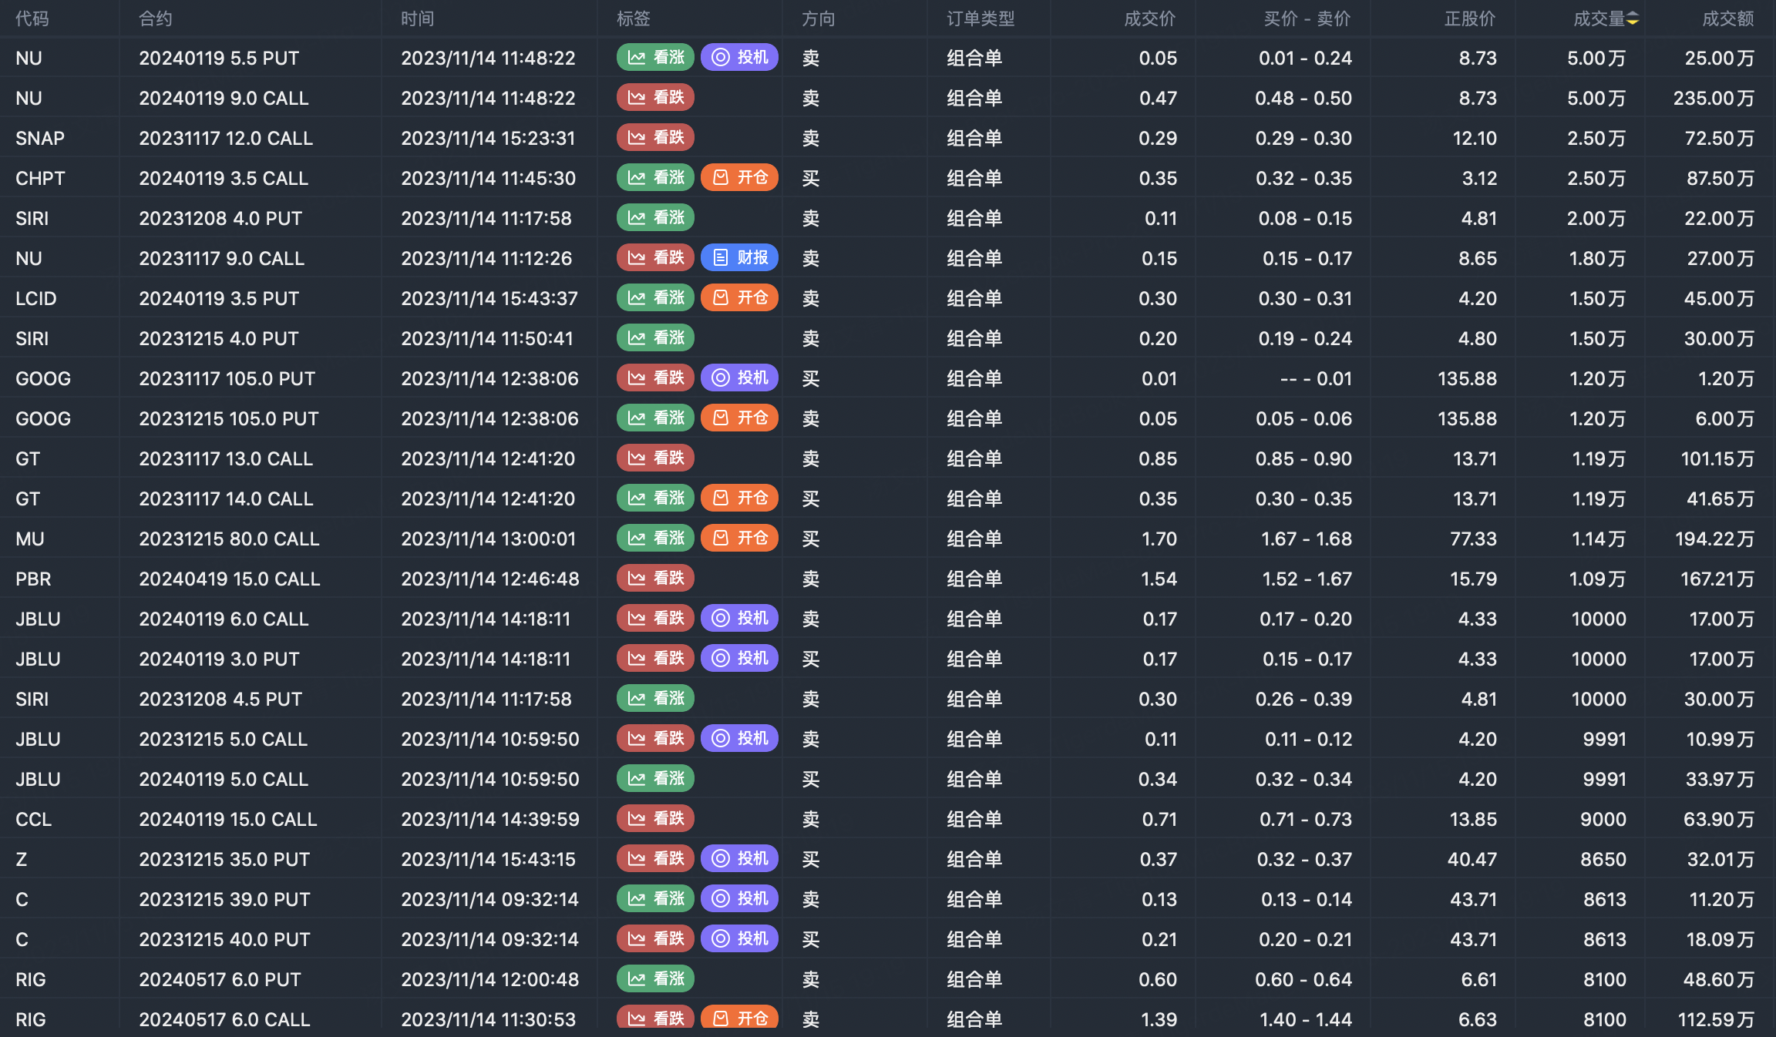The image size is (1776, 1037).
Task: Click timestamp 2023/11/14 14:39:59
Action: click(490, 819)
